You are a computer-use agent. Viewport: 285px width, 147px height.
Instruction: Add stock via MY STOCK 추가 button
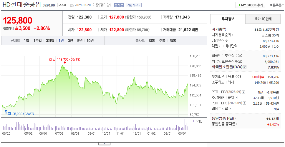(251, 5)
